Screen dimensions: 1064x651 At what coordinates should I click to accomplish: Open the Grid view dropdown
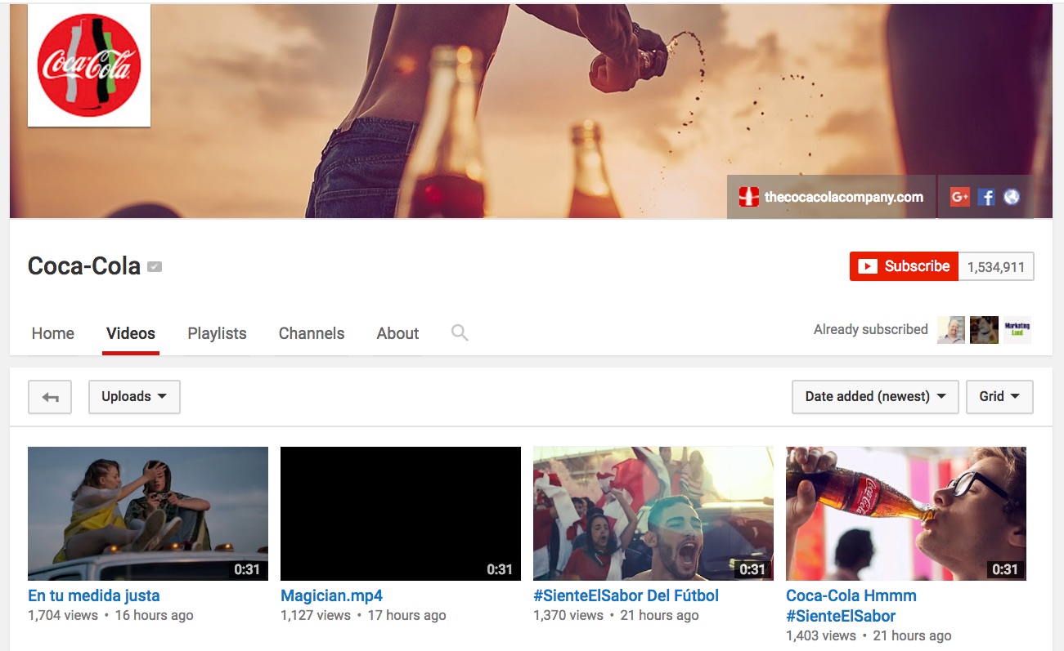click(x=999, y=397)
